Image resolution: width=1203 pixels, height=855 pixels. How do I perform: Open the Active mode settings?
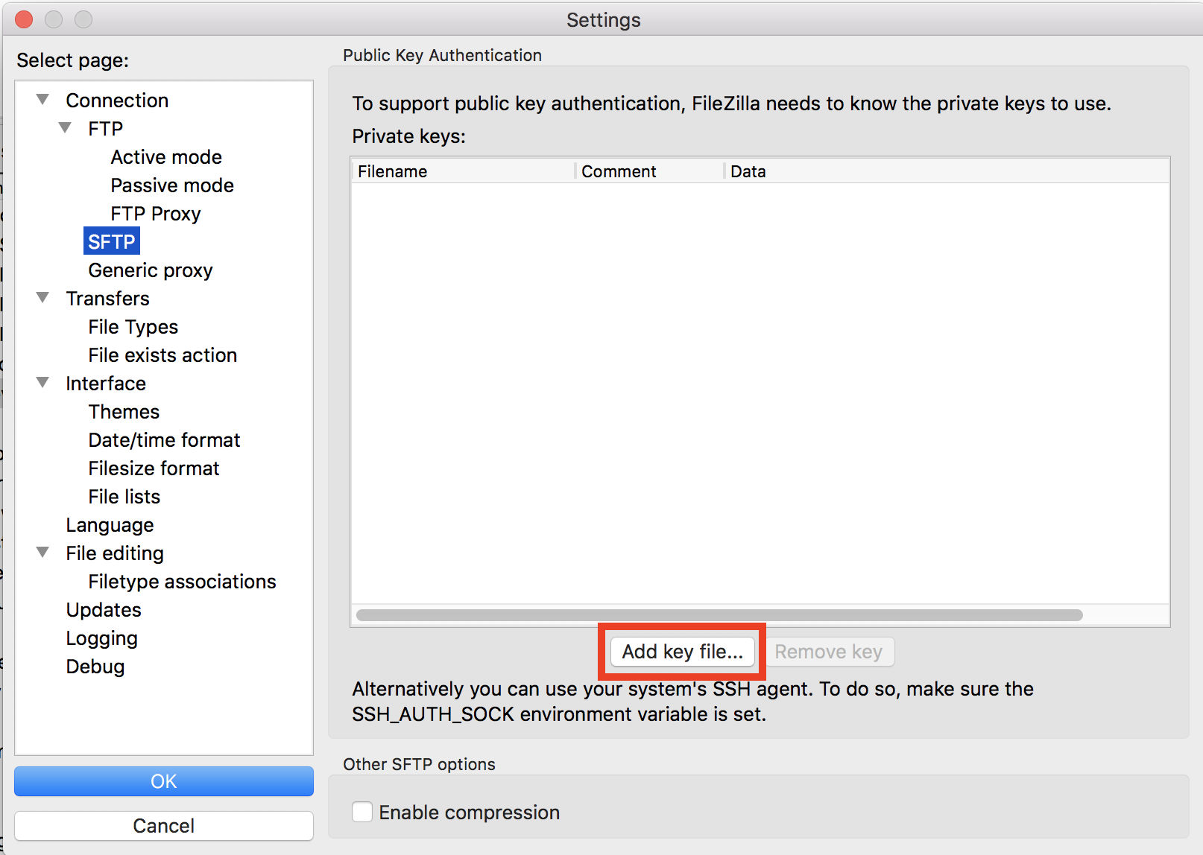[165, 156]
